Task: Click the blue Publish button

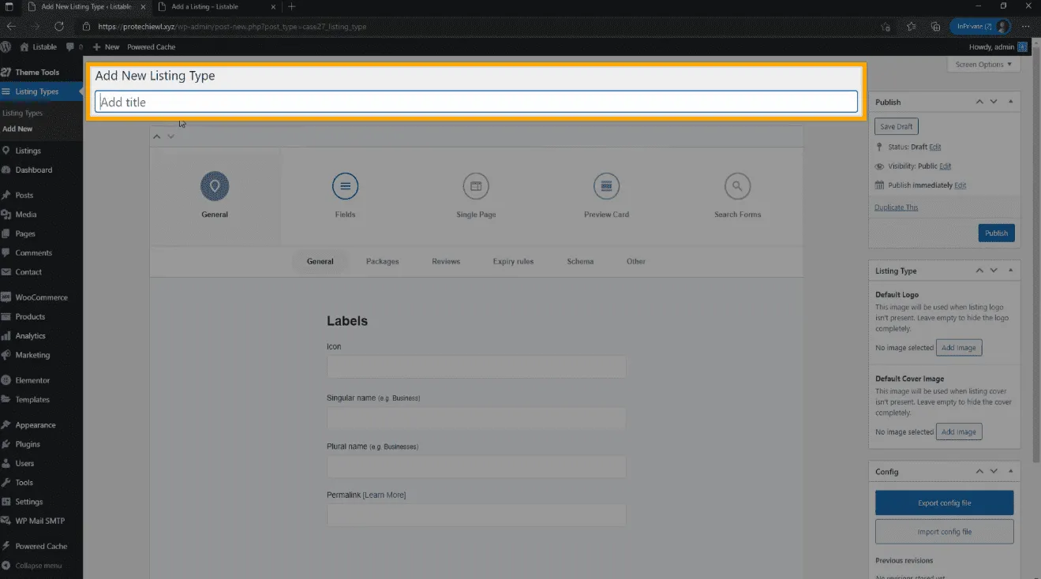Action: [x=996, y=233]
